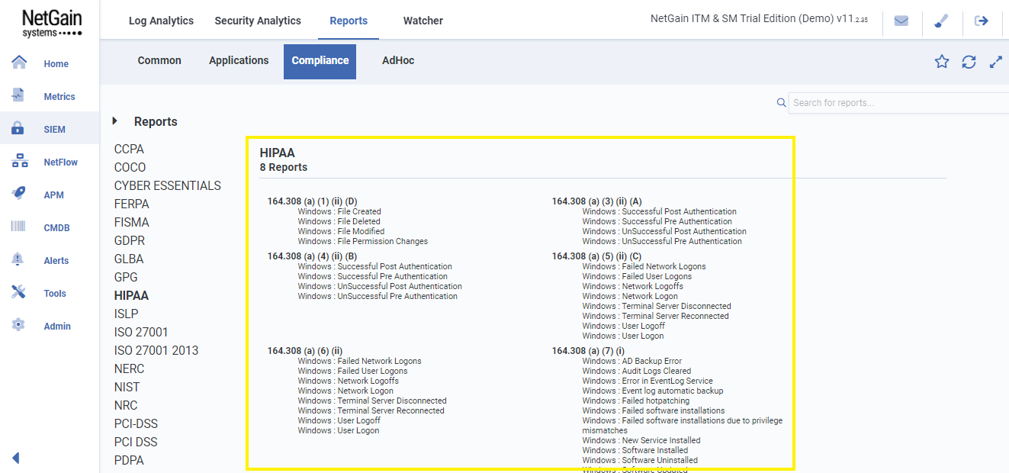Select CCPA compliance category
The height and width of the screenshot is (473, 1009).
click(x=129, y=149)
